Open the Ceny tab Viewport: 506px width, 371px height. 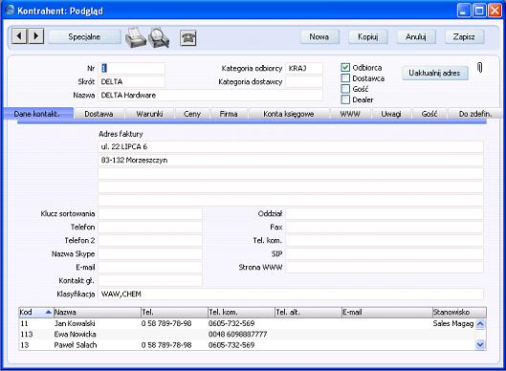(192, 114)
